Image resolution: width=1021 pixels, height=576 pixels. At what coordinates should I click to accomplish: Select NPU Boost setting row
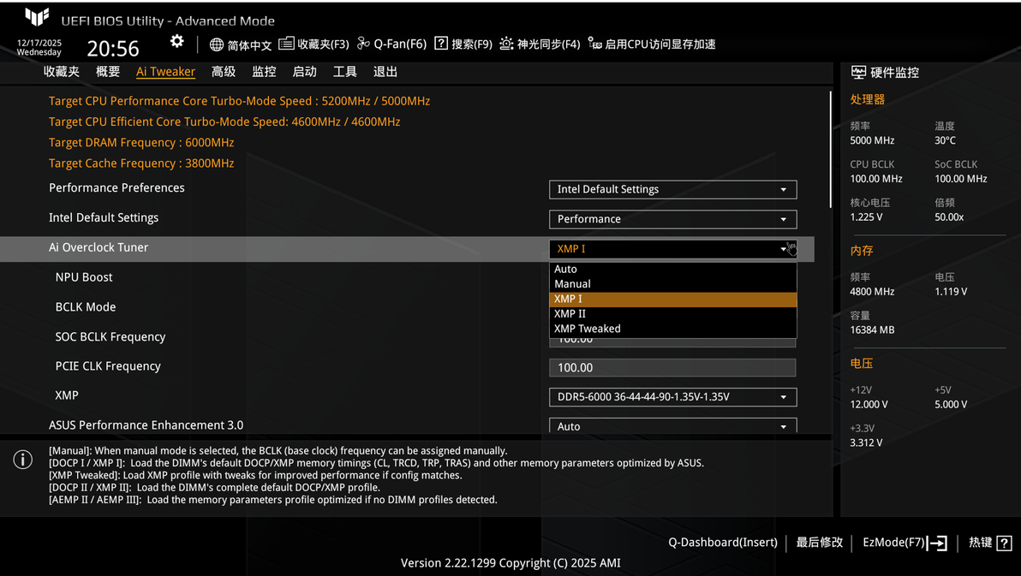pos(84,277)
